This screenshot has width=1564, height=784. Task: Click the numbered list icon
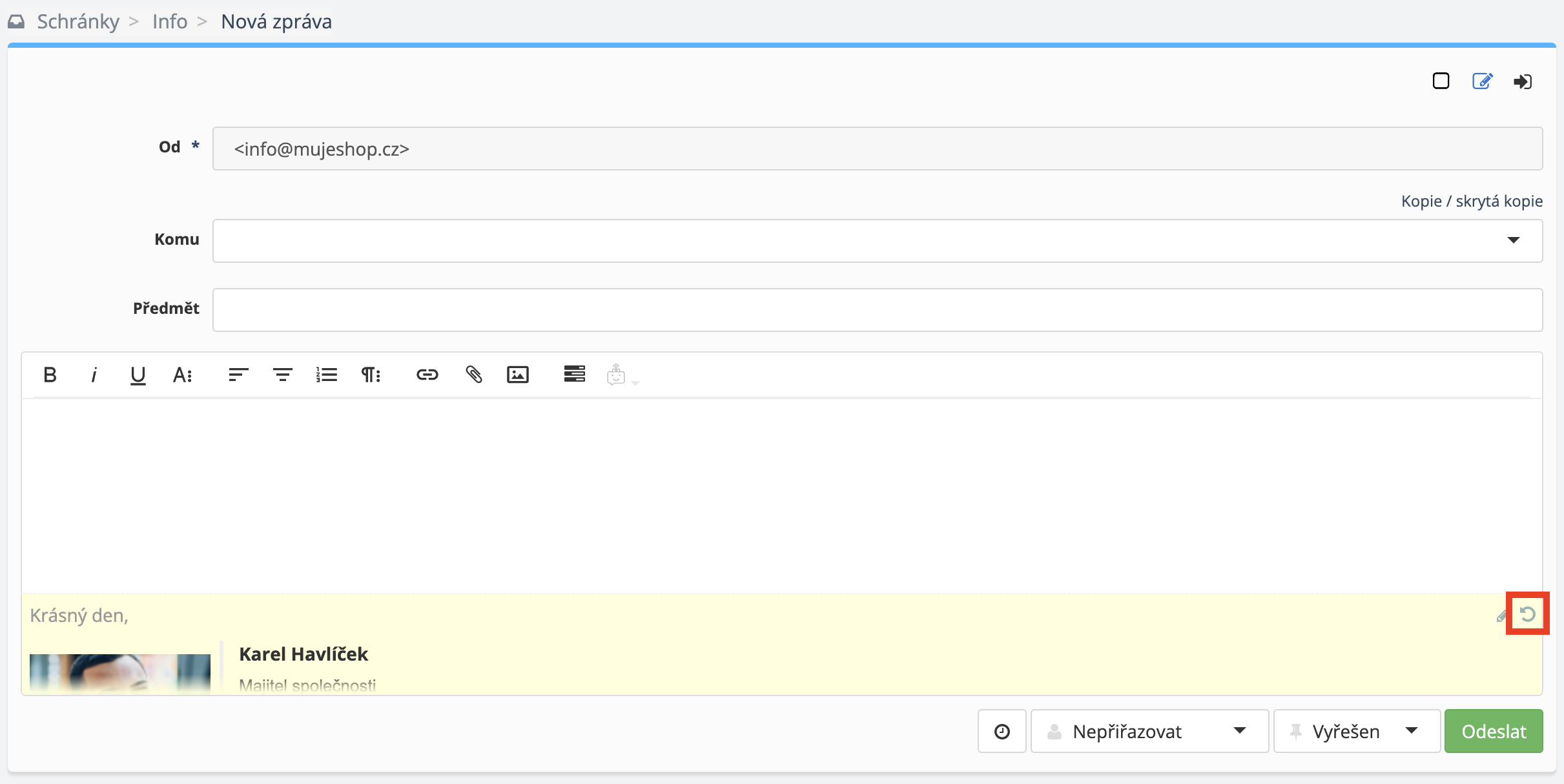coord(327,375)
